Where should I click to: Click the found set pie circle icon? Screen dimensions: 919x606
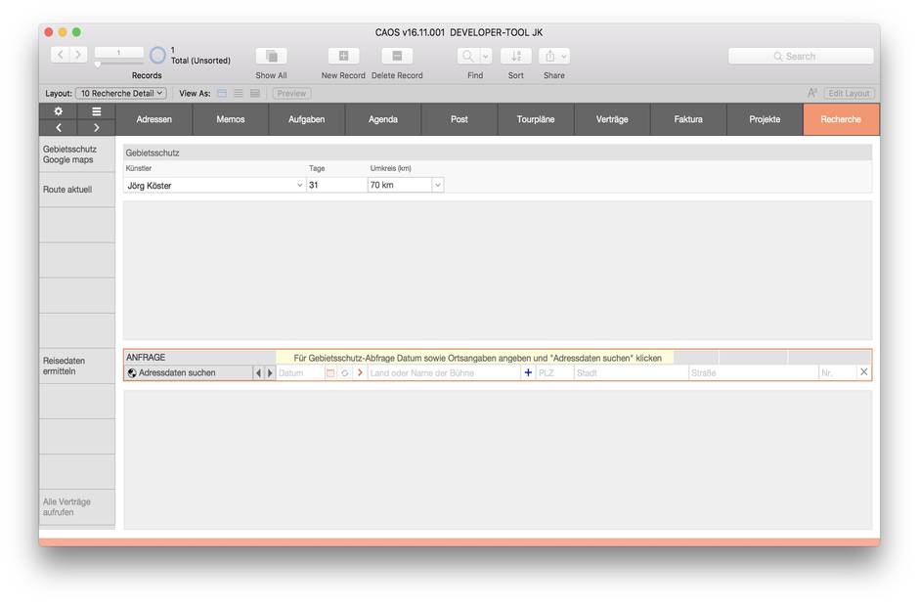157,55
